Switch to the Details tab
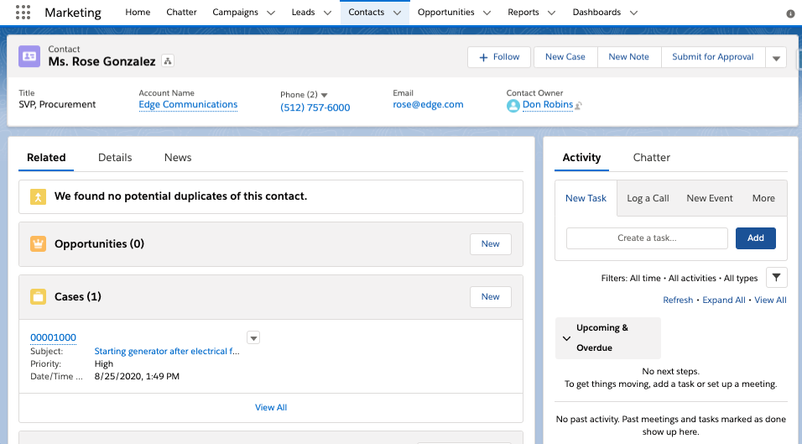Image resolution: width=802 pixels, height=444 pixels. 115,158
